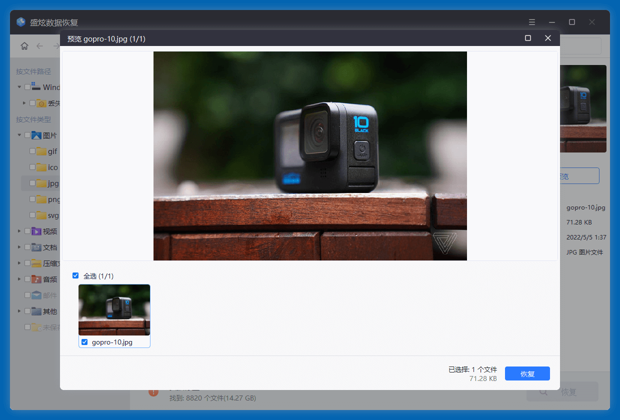Click the 文档 documents category icon
620x420 pixels.
pos(36,247)
